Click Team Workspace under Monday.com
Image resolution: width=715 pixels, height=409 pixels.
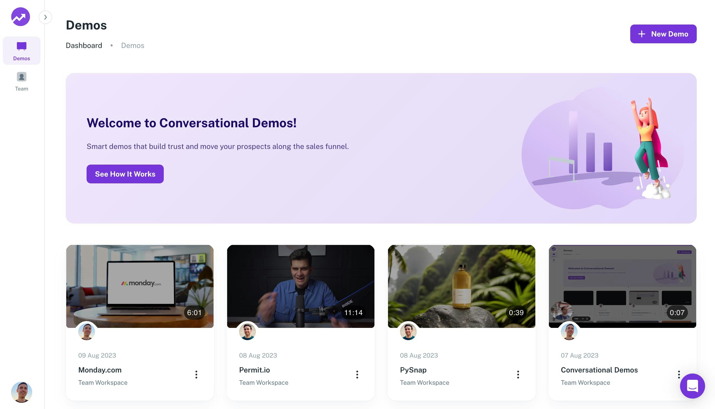coord(103,383)
